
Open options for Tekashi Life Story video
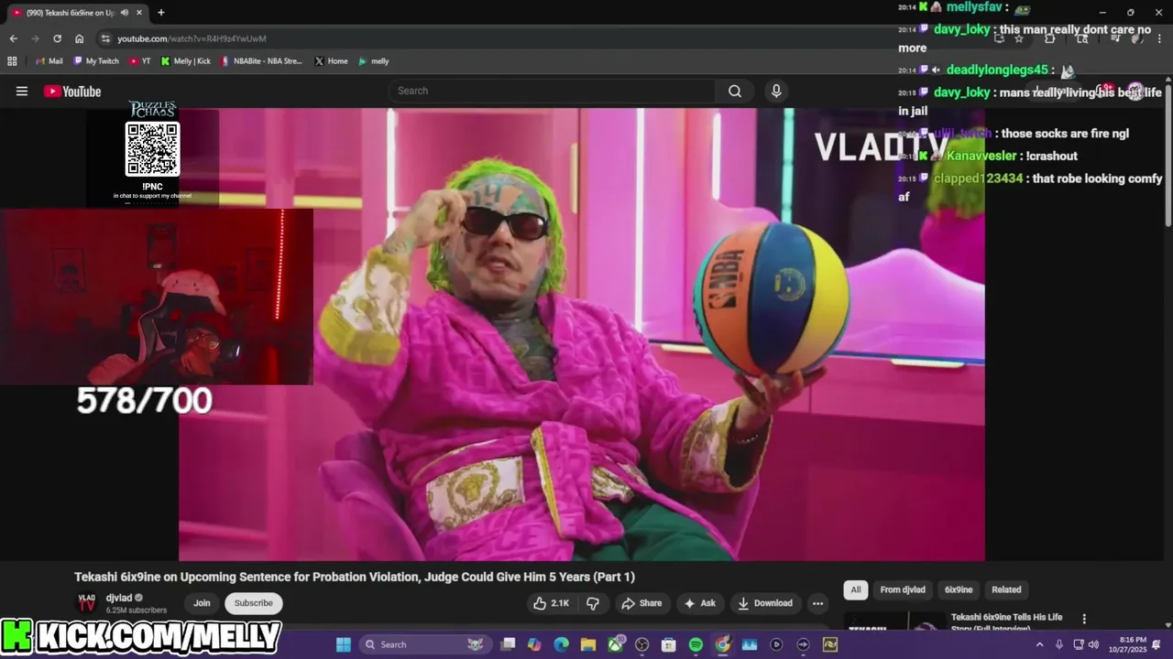tap(1084, 619)
